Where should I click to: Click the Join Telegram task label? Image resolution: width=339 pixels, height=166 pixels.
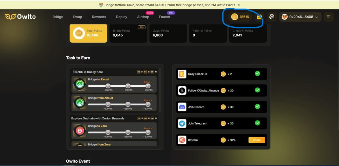(x=197, y=123)
